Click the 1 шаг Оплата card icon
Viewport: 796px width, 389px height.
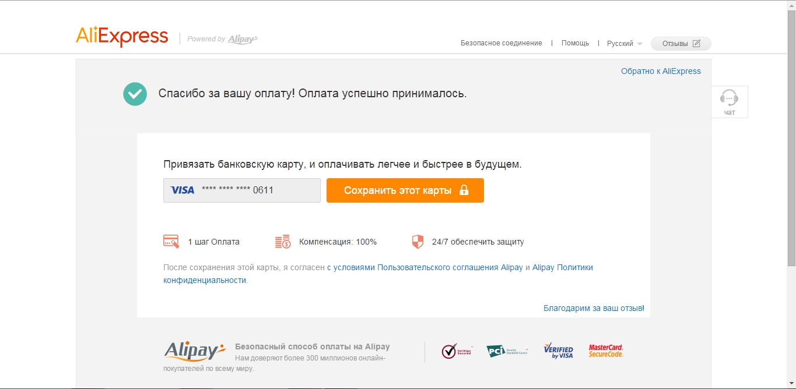171,242
